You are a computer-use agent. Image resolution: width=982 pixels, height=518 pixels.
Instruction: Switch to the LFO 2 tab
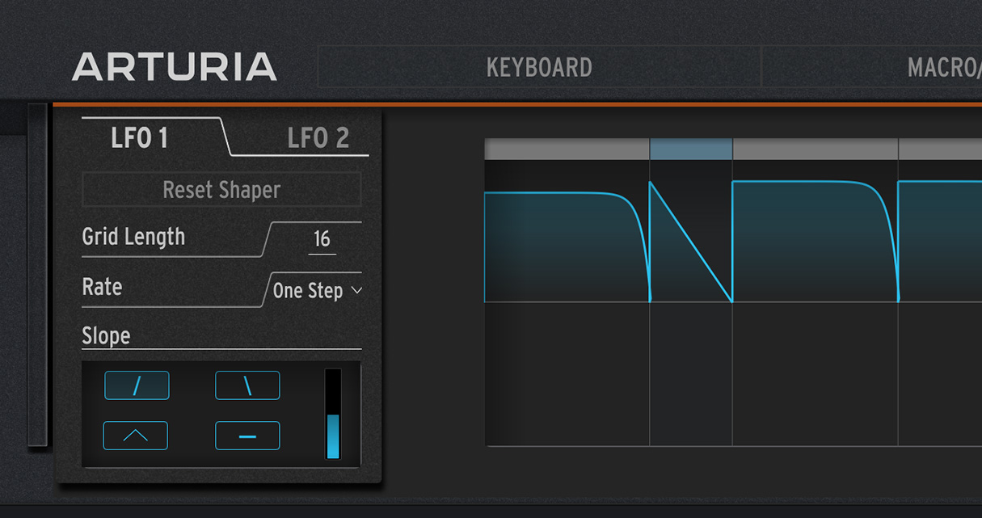pyautogui.click(x=318, y=138)
